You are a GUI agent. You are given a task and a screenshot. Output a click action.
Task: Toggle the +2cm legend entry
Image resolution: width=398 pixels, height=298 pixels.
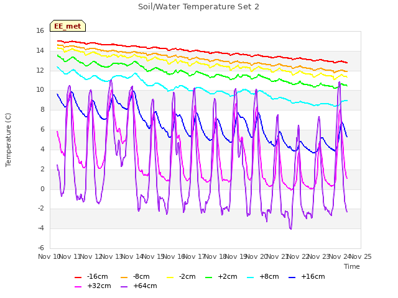(221, 276)
